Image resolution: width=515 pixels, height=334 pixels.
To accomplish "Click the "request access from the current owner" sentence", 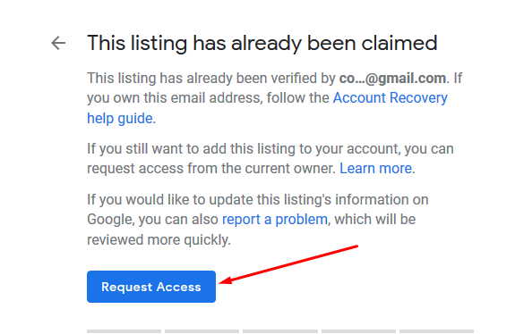I will (211, 168).
